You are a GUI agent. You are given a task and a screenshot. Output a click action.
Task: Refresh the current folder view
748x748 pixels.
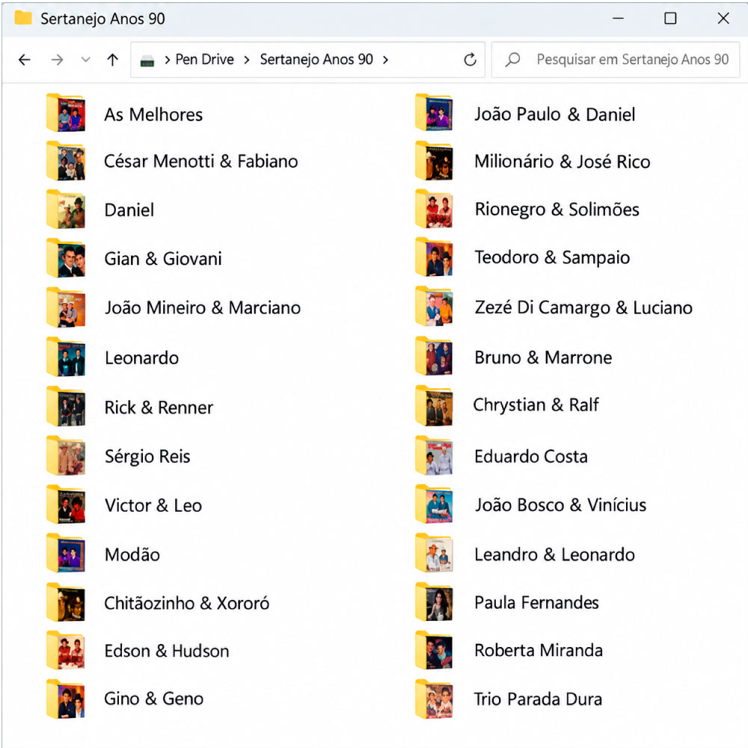470,60
